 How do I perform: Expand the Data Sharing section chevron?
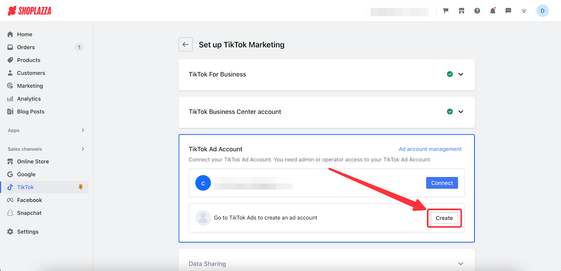click(461, 264)
